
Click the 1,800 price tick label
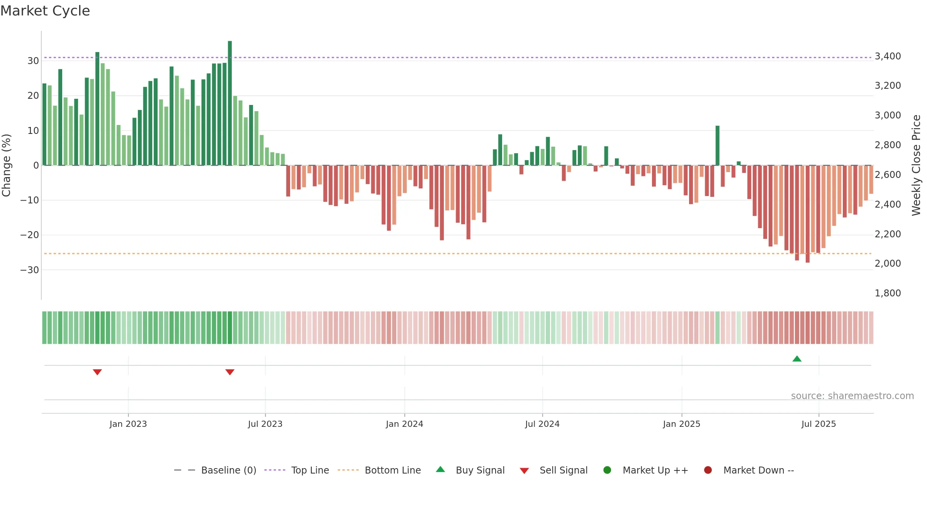[x=888, y=293]
